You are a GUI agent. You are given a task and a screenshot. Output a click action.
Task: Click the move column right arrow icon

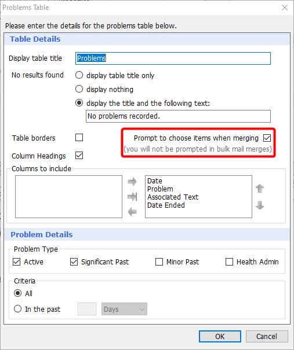[132, 182]
